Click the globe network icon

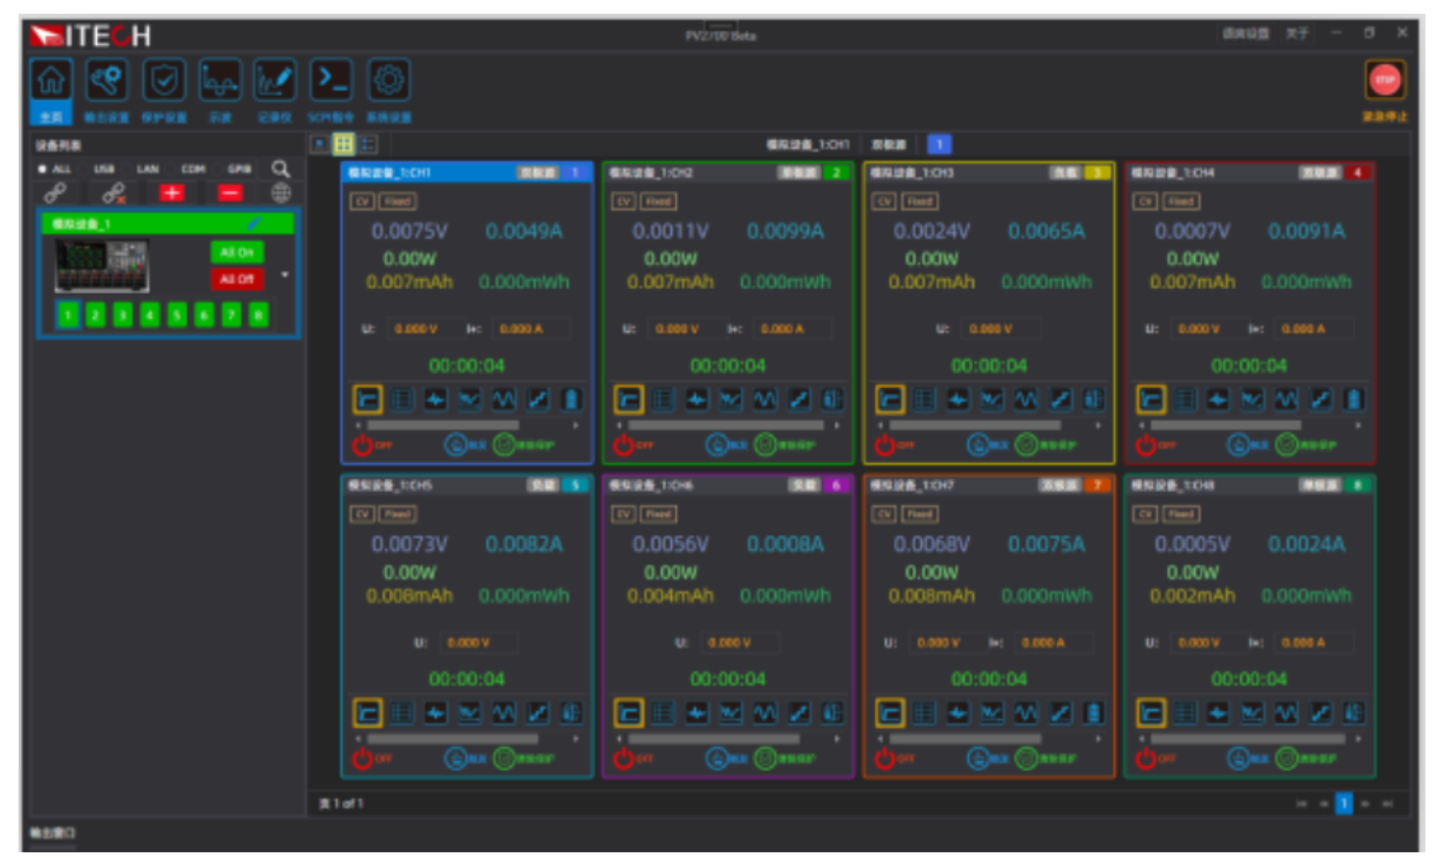pyautogui.click(x=281, y=193)
